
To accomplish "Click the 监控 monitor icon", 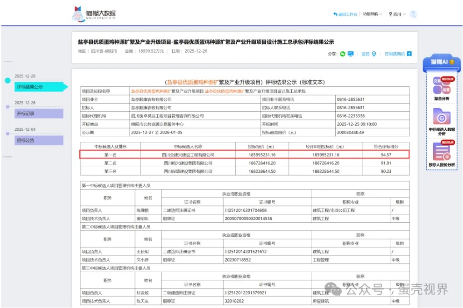I will point(374,54).
